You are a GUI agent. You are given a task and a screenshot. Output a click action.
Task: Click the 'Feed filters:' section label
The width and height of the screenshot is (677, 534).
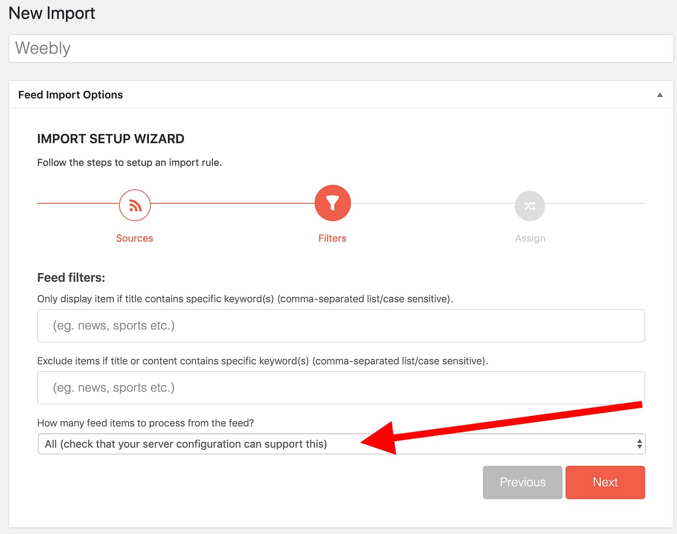click(x=71, y=278)
